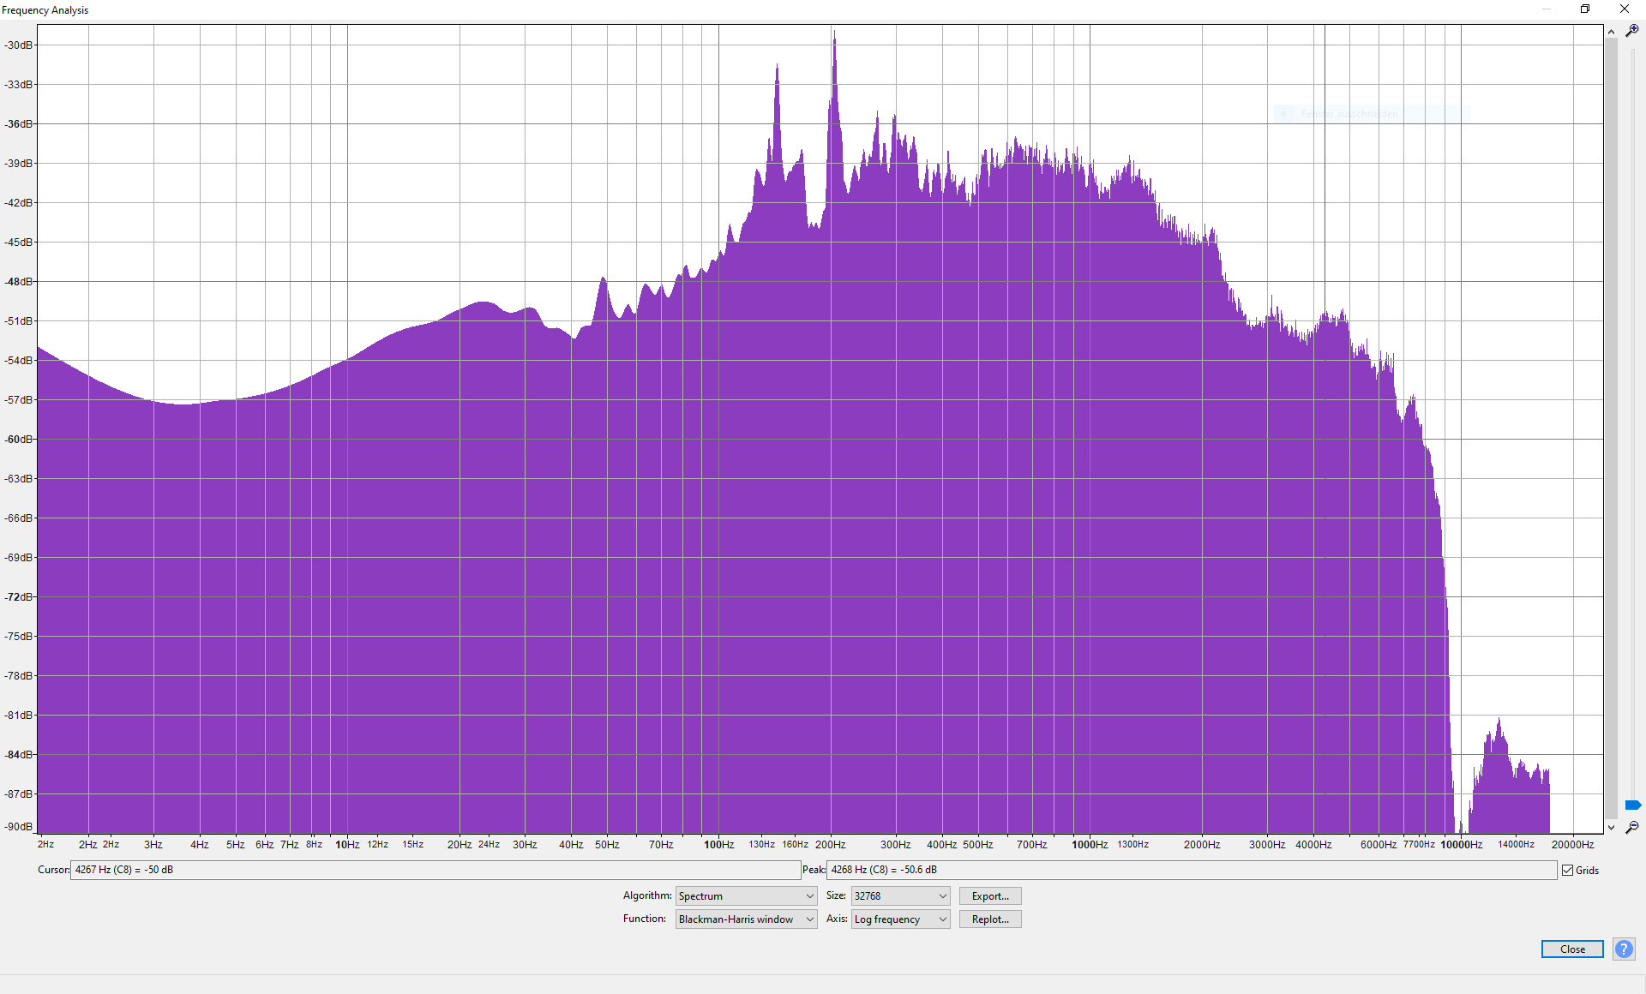
Task: Click the scrollbar up arrow
Action: coord(1612,32)
